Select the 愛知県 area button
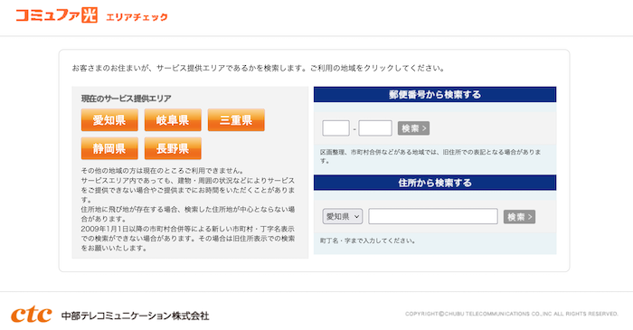The height and width of the screenshot is (330, 633). (109, 120)
